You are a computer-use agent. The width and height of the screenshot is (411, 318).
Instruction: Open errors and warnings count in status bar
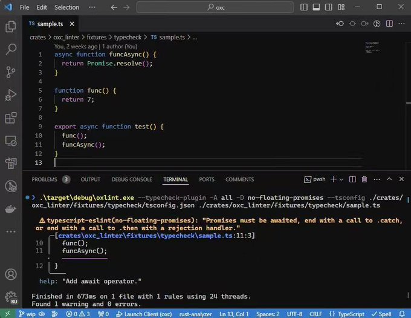tap(78, 314)
